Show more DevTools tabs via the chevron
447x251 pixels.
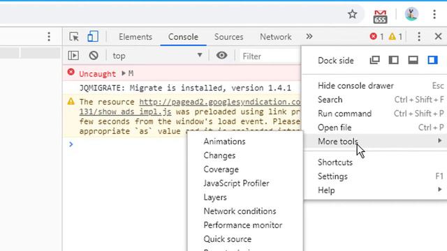(x=309, y=36)
